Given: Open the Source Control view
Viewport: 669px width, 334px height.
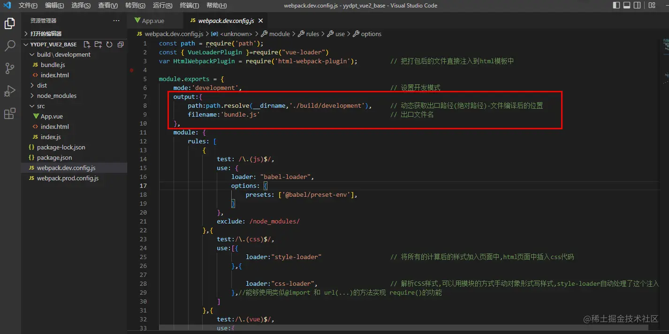Looking at the screenshot, I should (x=10, y=68).
